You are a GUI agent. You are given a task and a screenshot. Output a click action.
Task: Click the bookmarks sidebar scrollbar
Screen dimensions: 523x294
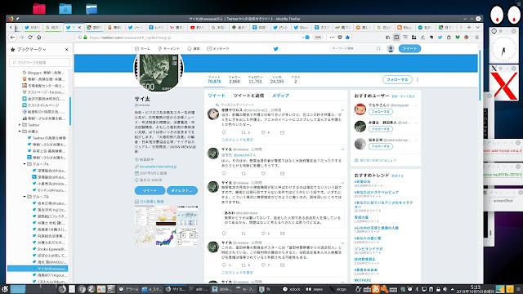coord(70,111)
